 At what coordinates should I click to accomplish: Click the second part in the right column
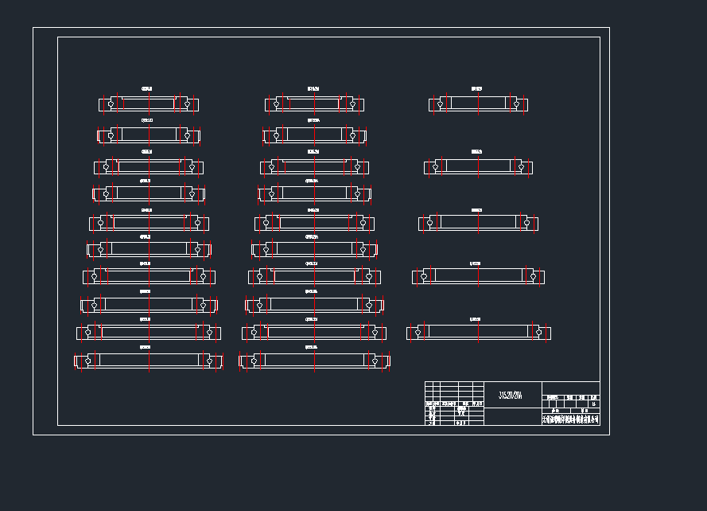(478, 166)
